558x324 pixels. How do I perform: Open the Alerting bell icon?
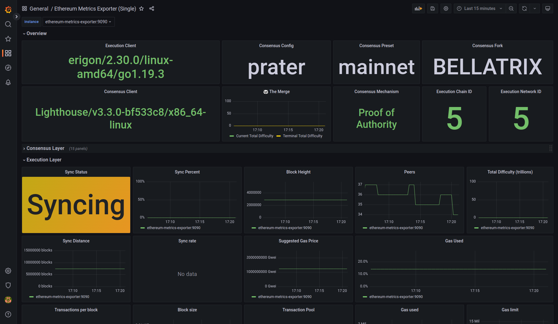tap(8, 82)
